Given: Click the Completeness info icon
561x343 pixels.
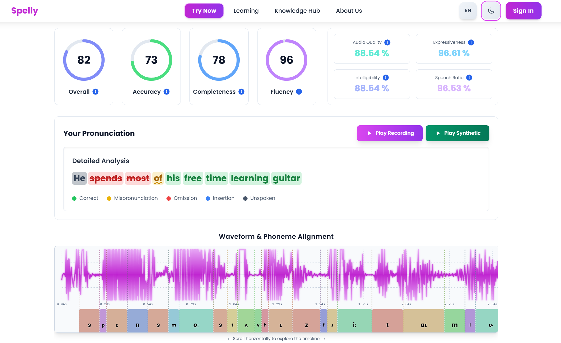Looking at the screenshot, I should point(242,92).
